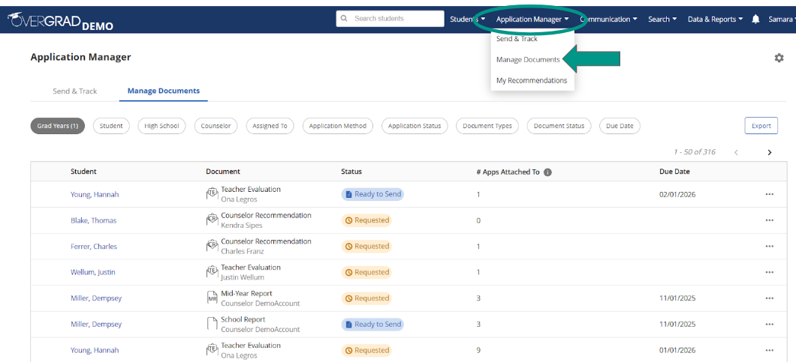
Task: Open row options for Miller, Dempsey Mid-Year Report
Action: pos(770,298)
